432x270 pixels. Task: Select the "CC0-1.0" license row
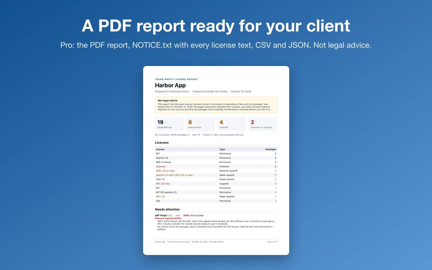216,179
